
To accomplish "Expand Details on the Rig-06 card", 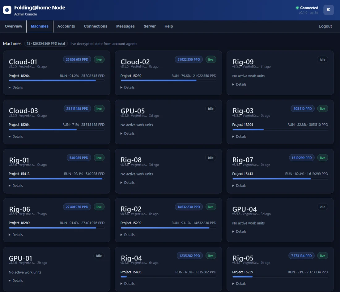I will point(16,235).
